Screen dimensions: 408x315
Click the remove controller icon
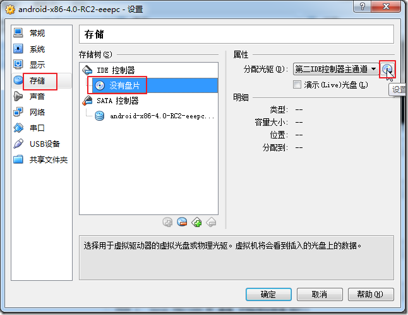pyautogui.click(x=182, y=222)
